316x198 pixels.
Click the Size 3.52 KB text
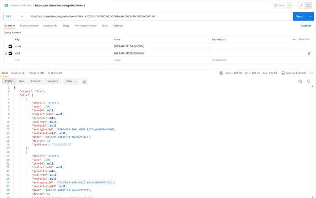270,73
